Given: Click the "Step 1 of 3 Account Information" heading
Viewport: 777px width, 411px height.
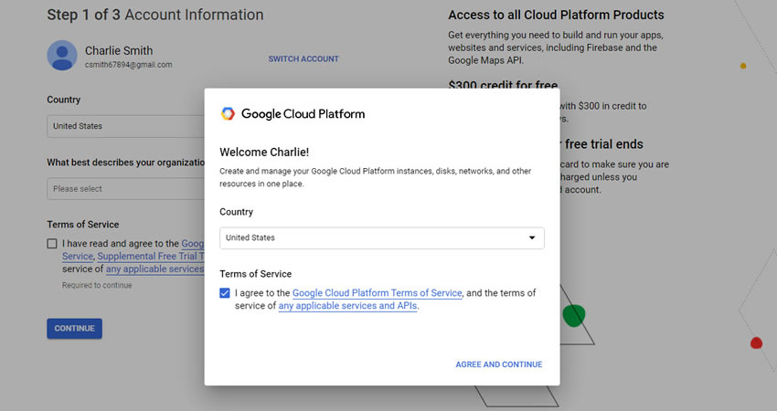Looking at the screenshot, I should [x=155, y=15].
